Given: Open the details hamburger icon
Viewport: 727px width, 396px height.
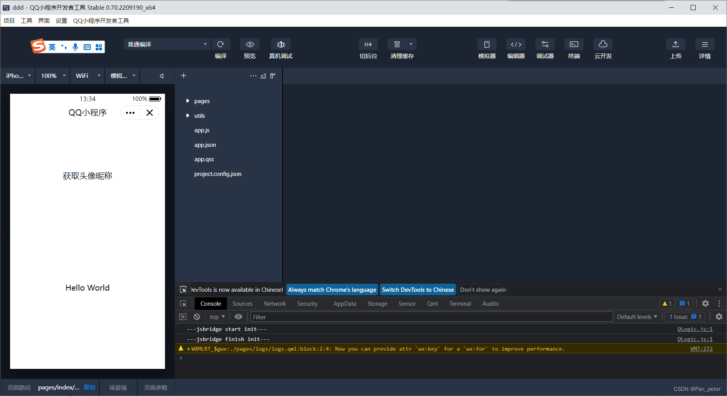Looking at the screenshot, I should [x=705, y=44].
